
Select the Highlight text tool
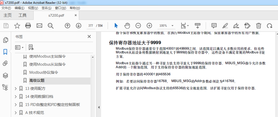(225, 26)
